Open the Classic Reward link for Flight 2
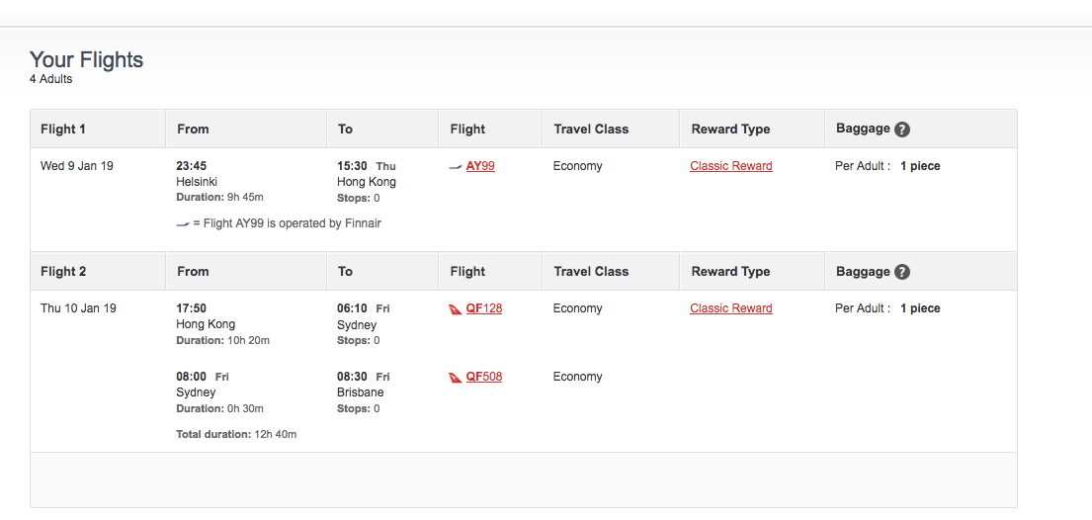 pos(731,308)
